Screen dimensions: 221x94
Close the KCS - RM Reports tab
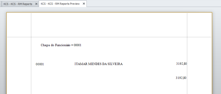coord(36,4)
